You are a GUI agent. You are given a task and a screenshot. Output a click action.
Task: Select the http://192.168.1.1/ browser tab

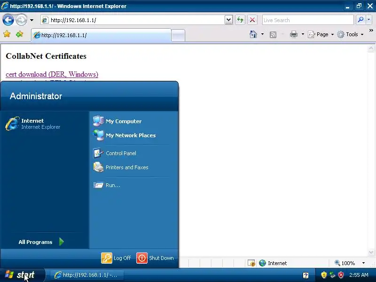[101, 35]
